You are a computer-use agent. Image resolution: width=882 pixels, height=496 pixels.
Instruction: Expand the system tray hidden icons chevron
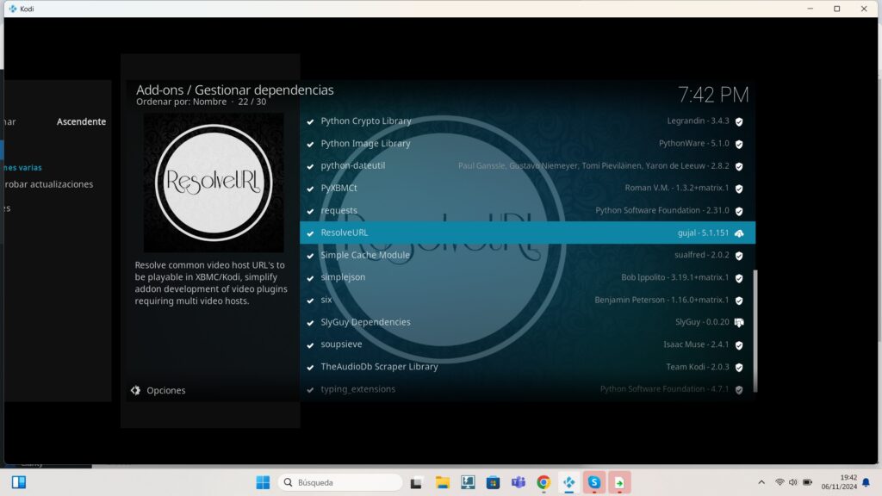click(x=761, y=482)
